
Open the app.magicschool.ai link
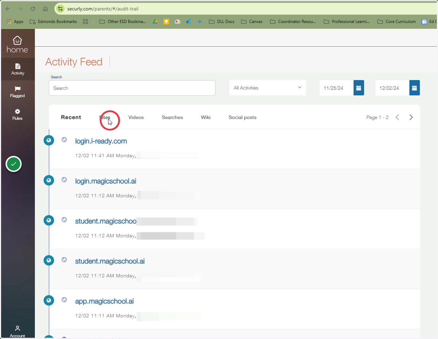[x=104, y=301]
